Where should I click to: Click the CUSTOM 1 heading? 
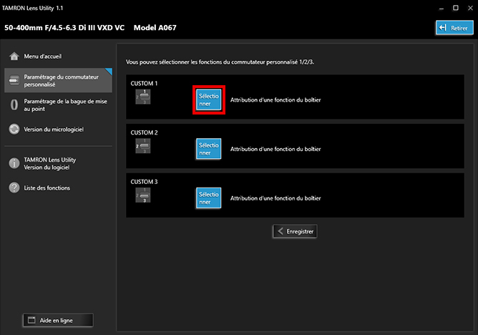pyautogui.click(x=145, y=83)
